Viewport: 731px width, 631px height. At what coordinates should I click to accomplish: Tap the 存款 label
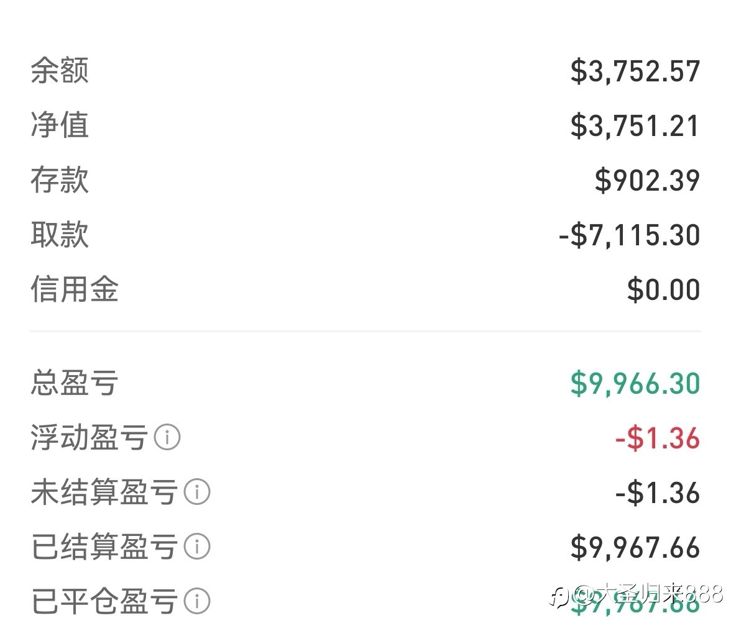(60, 180)
